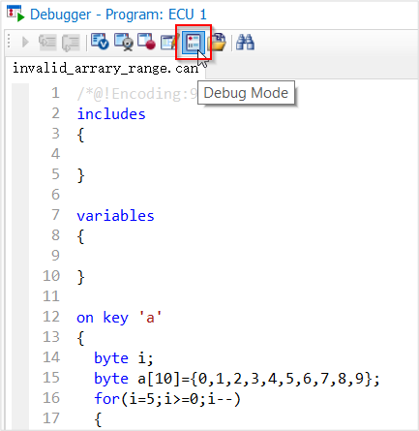Set breakpoint in gutter beside line 15
The width and height of the screenshot is (419, 431).
[20, 378]
